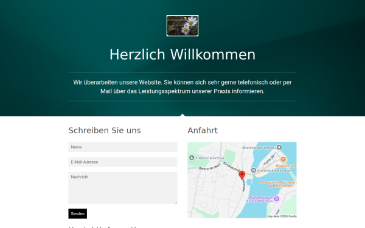Focus the E-Mail-Adresse input field
The image size is (365, 228).
pyautogui.click(x=123, y=162)
